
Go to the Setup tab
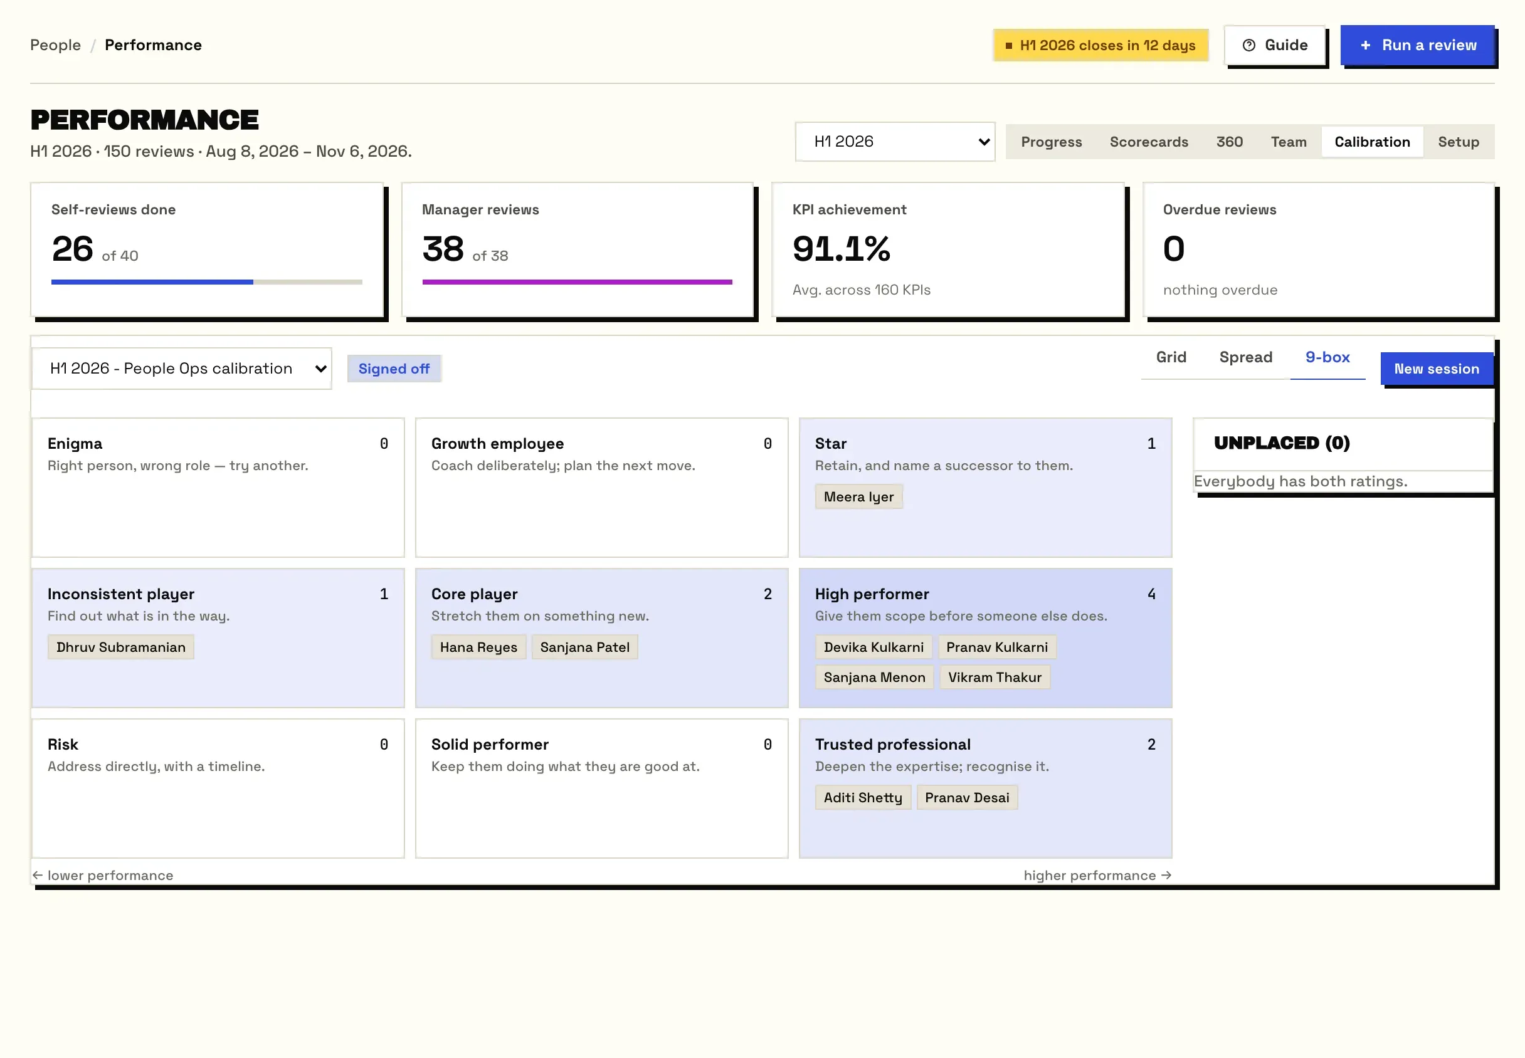click(x=1458, y=142)
